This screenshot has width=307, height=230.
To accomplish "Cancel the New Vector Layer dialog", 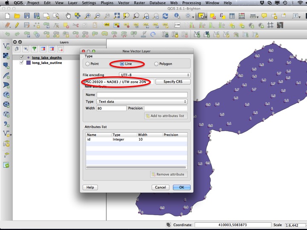I will pos(160,187).
